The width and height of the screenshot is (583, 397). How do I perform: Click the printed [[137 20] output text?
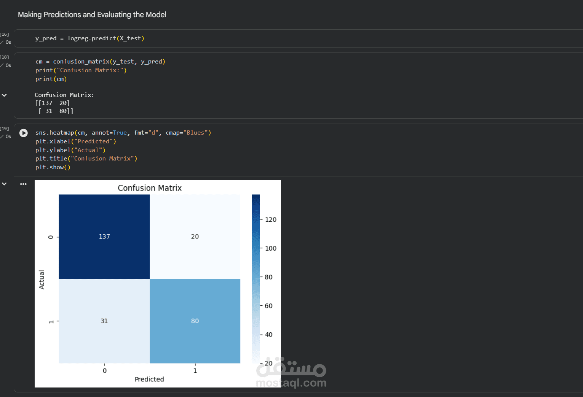[x=52, y=103]
